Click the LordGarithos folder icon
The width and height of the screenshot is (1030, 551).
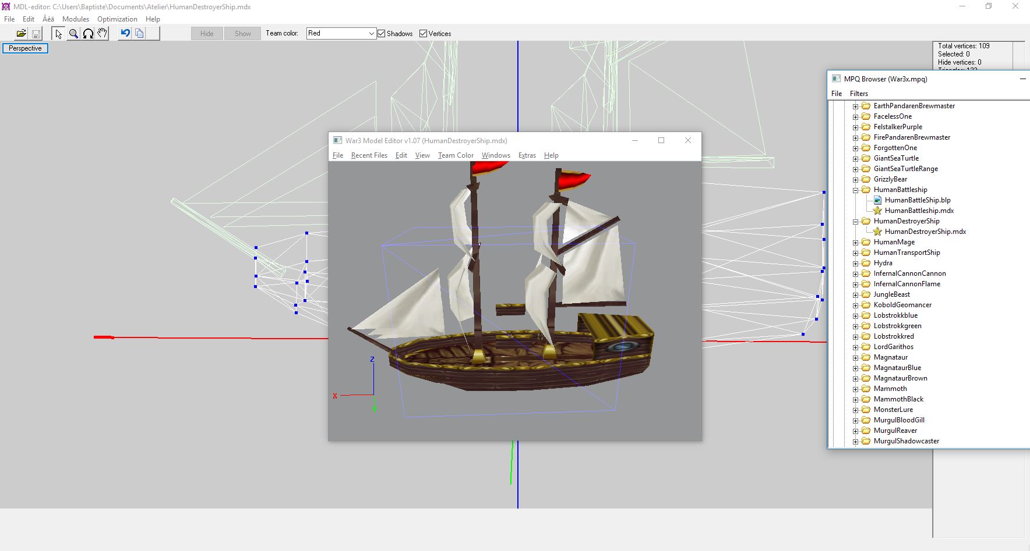pos(866,347)
